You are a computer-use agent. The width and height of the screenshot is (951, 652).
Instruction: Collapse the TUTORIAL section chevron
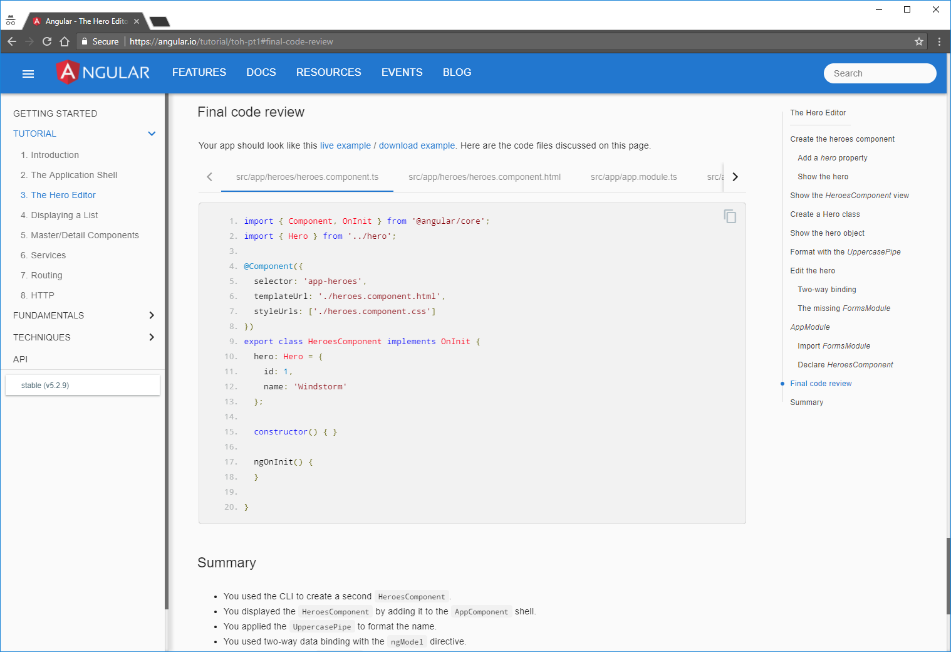click(x=152, y=134)
